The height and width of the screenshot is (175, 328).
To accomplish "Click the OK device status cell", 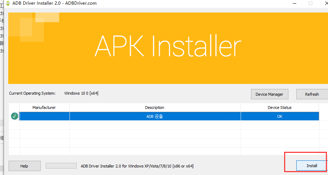I will (x=280, y=116).
